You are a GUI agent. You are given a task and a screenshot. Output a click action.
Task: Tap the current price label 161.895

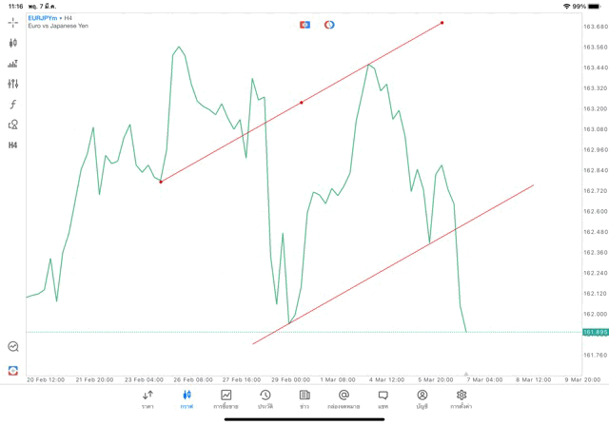(595, 332)
